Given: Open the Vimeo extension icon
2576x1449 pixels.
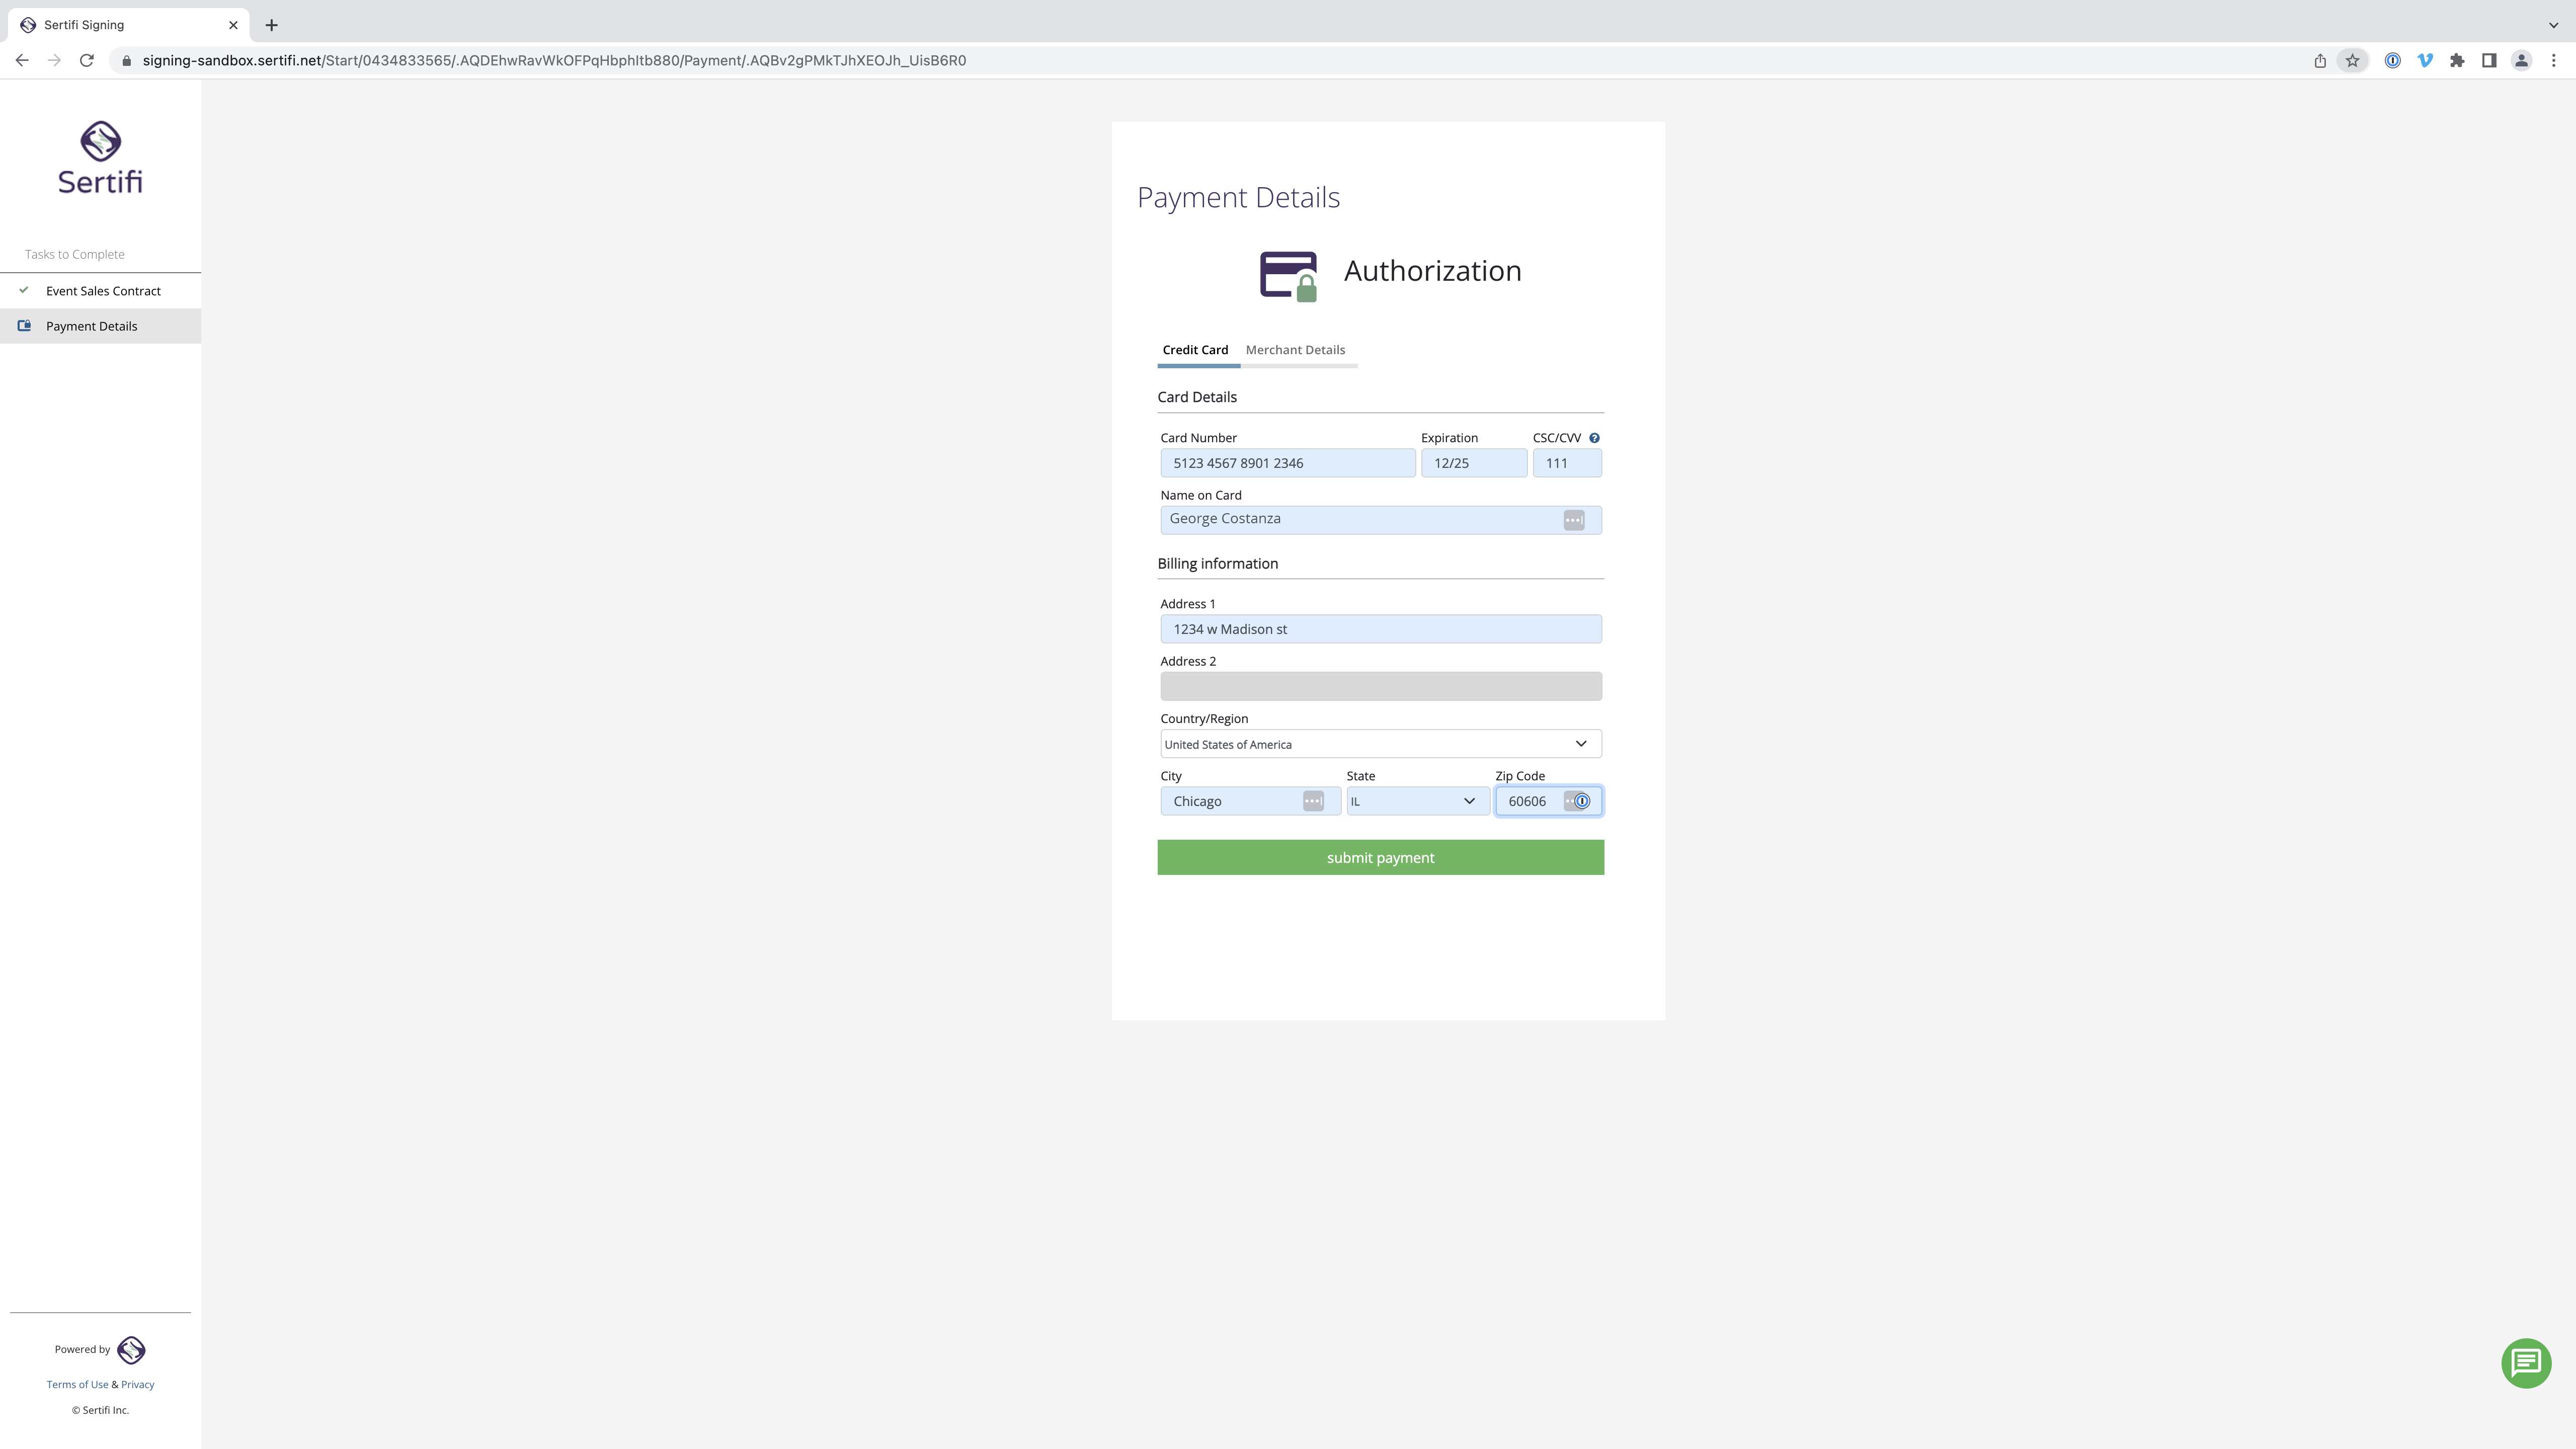Looking at the screenshot, I should click(2425, 61).
